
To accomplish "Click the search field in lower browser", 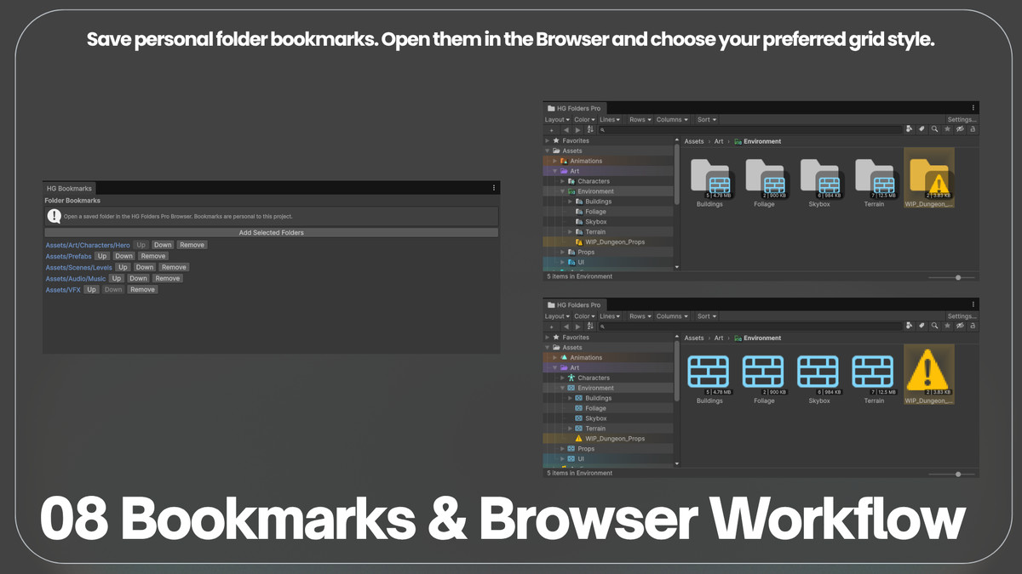I will coord(749,327).
